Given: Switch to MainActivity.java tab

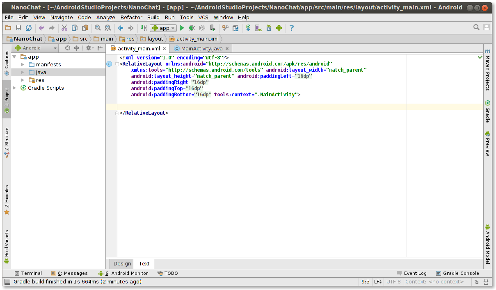Looking at the screenshot, I should coord(201,48).
